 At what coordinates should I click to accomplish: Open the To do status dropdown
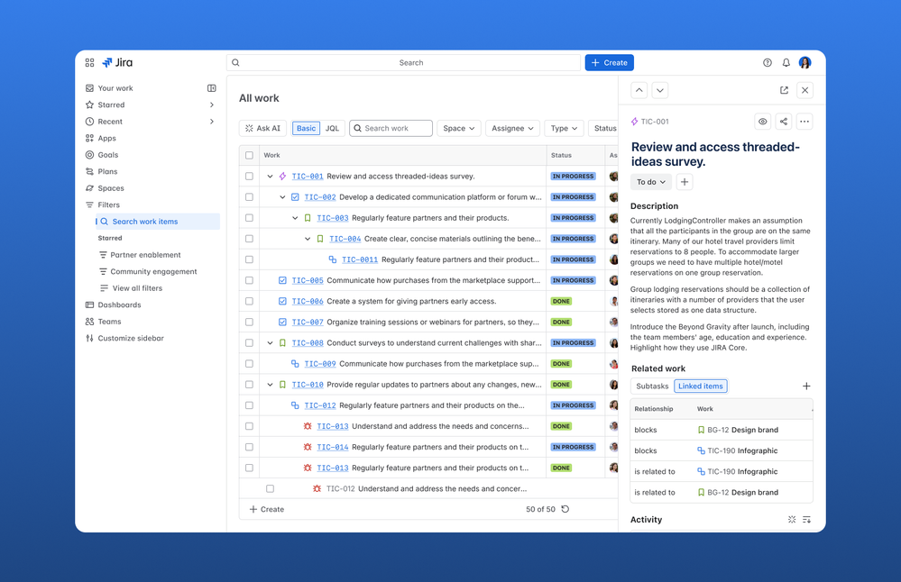coord(650,181)
